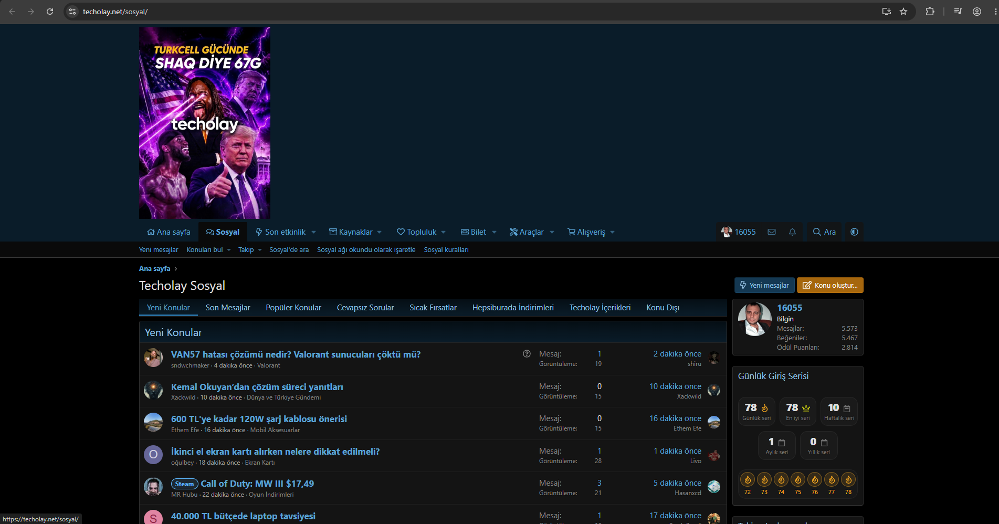Click the Konu oluştur... button
This screenshot has width=999, height=524.
[830, 285]
